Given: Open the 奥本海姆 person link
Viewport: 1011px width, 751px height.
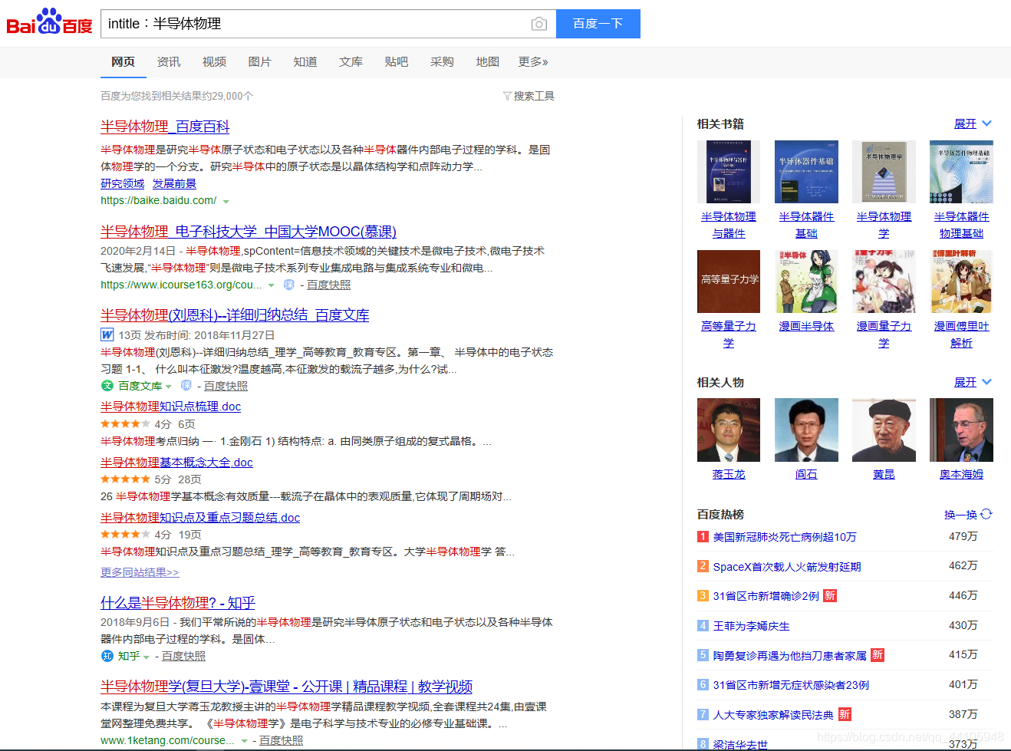Looking at the screenshot, I should click(961, 475).
